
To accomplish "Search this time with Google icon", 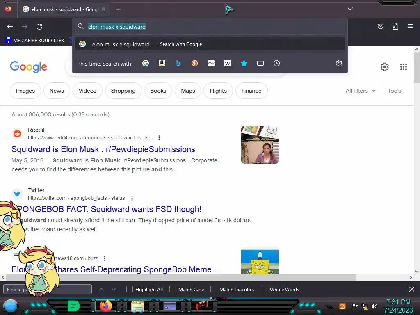I will [146, 63].
